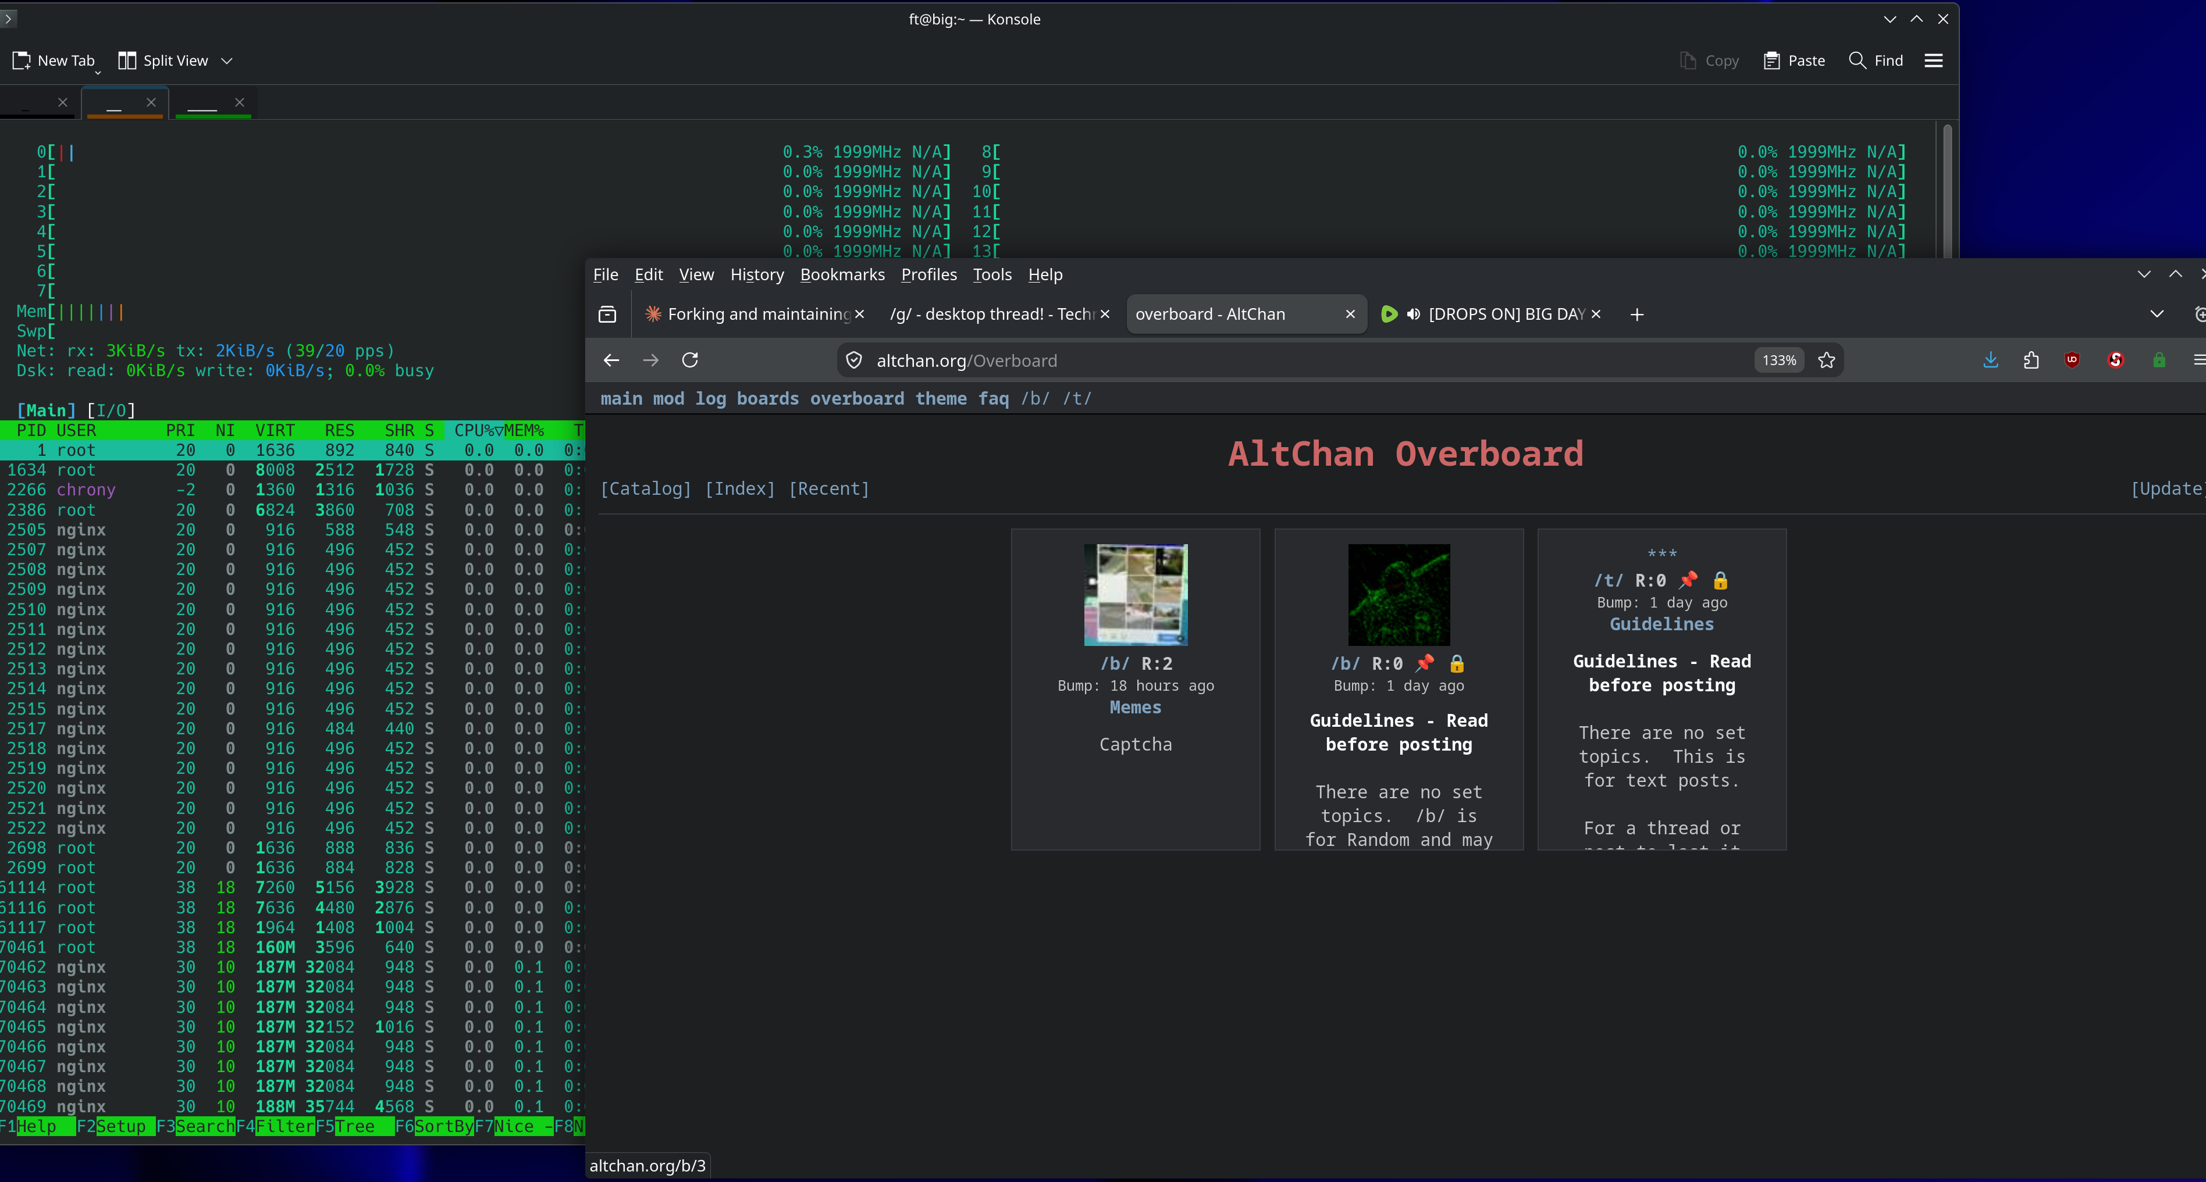Open the Firefox Help menu
2206x1182 pixels.
click(x=1045, y=275)
